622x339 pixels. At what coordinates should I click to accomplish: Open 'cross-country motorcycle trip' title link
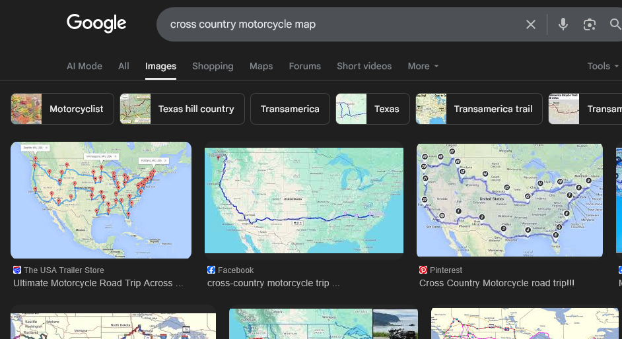click(273, 283)
